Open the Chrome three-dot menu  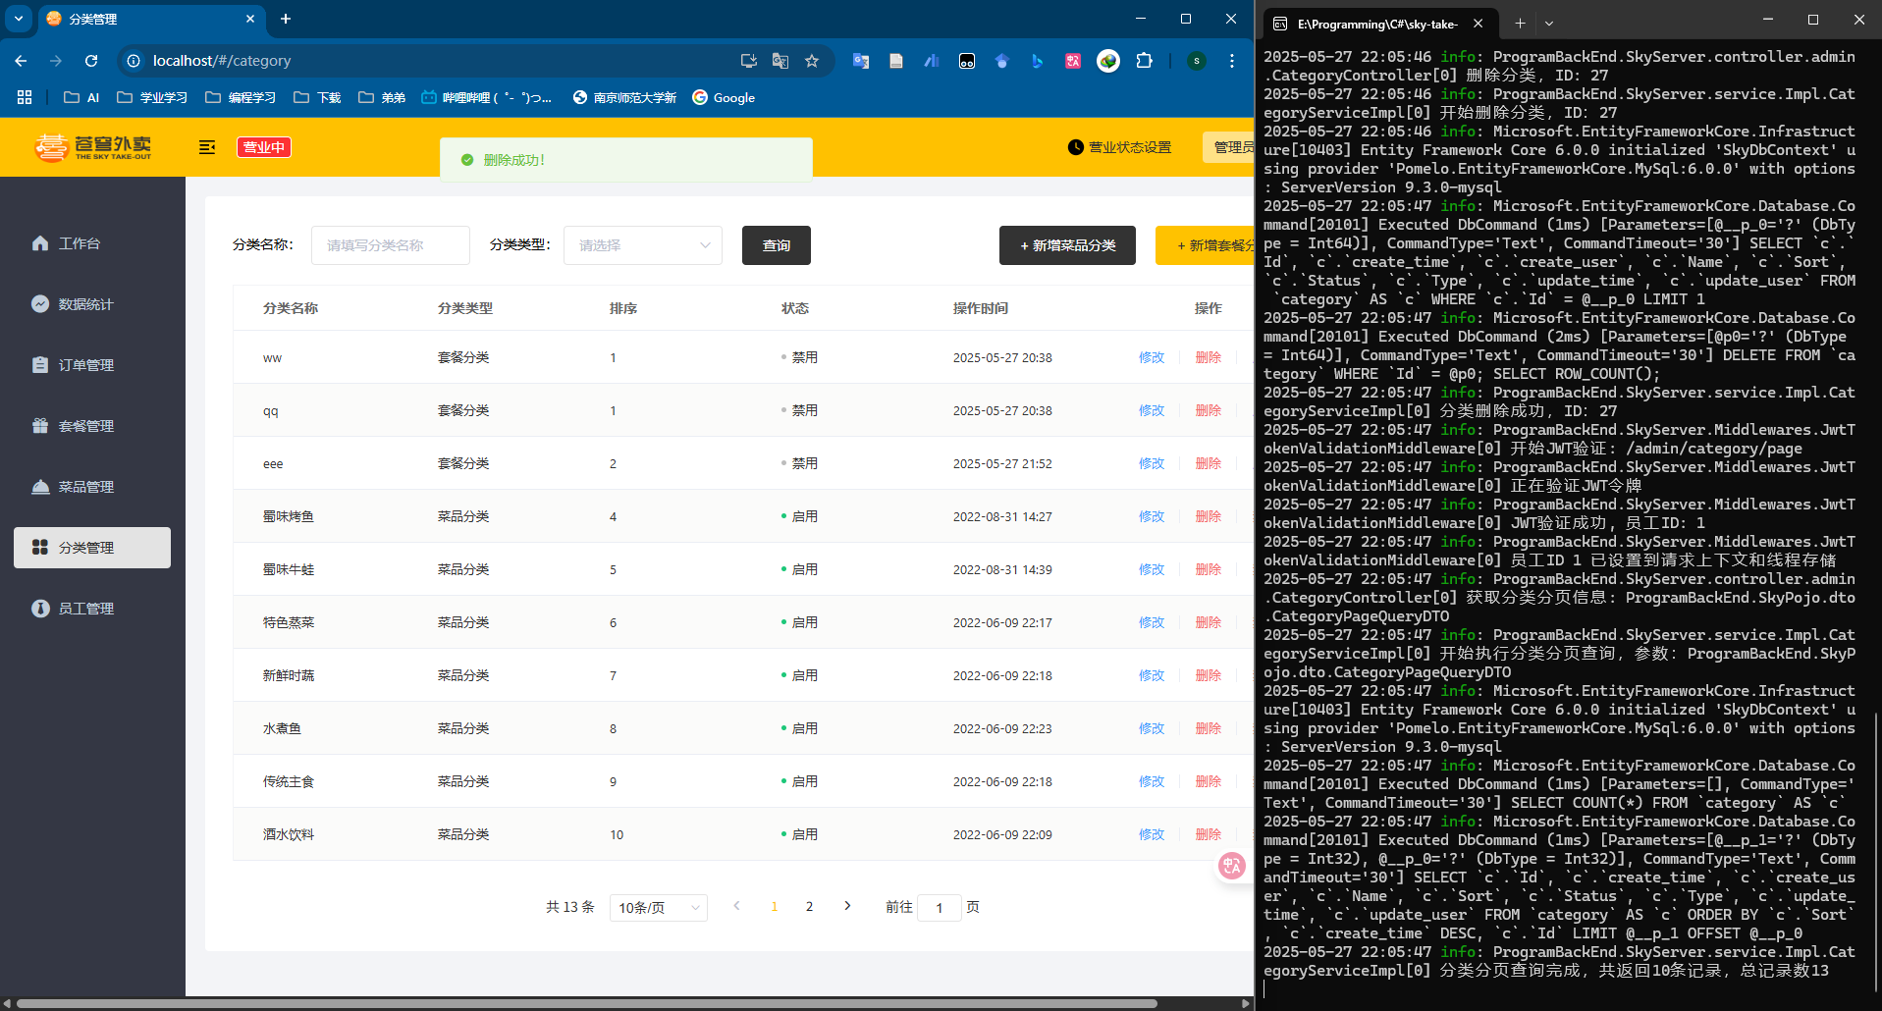[1232, 61]
